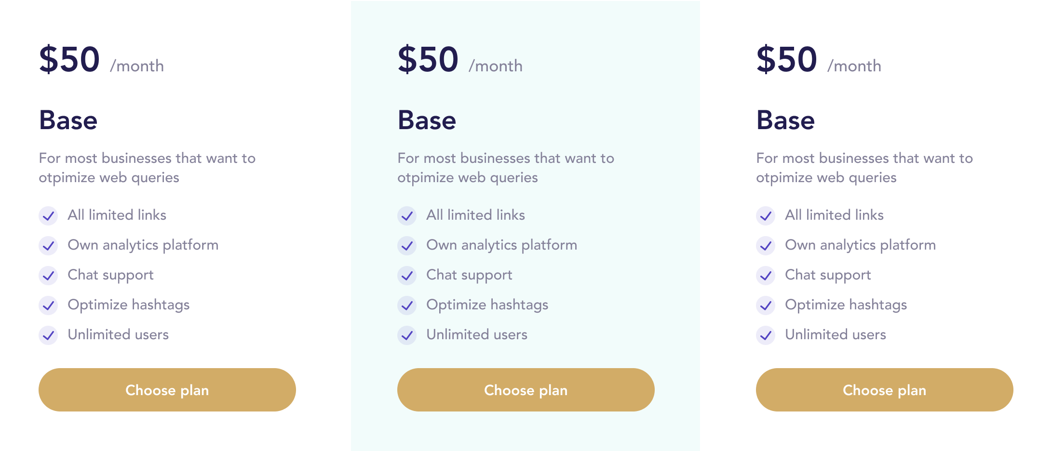Click the plan description text in the middle plan
The width and height of the screenshot is (1052, 451).
coord(506,168)
